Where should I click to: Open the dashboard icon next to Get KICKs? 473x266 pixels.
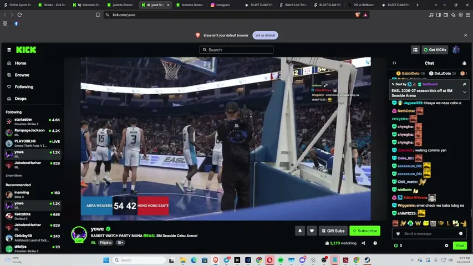pos(415,50)
